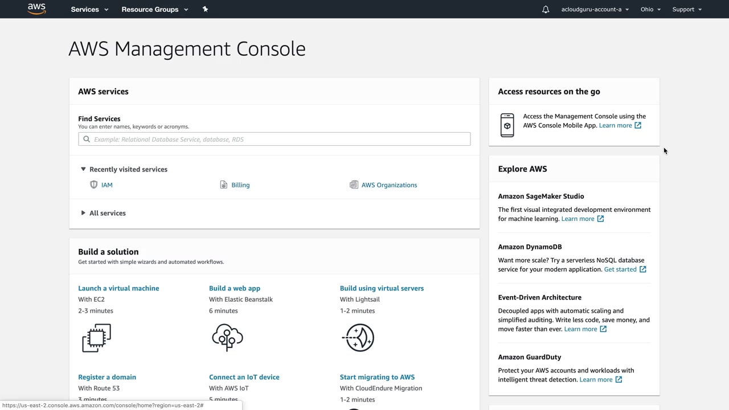Open the Billing service link
Screen dimensions: 729x410
tap(240, 185)
